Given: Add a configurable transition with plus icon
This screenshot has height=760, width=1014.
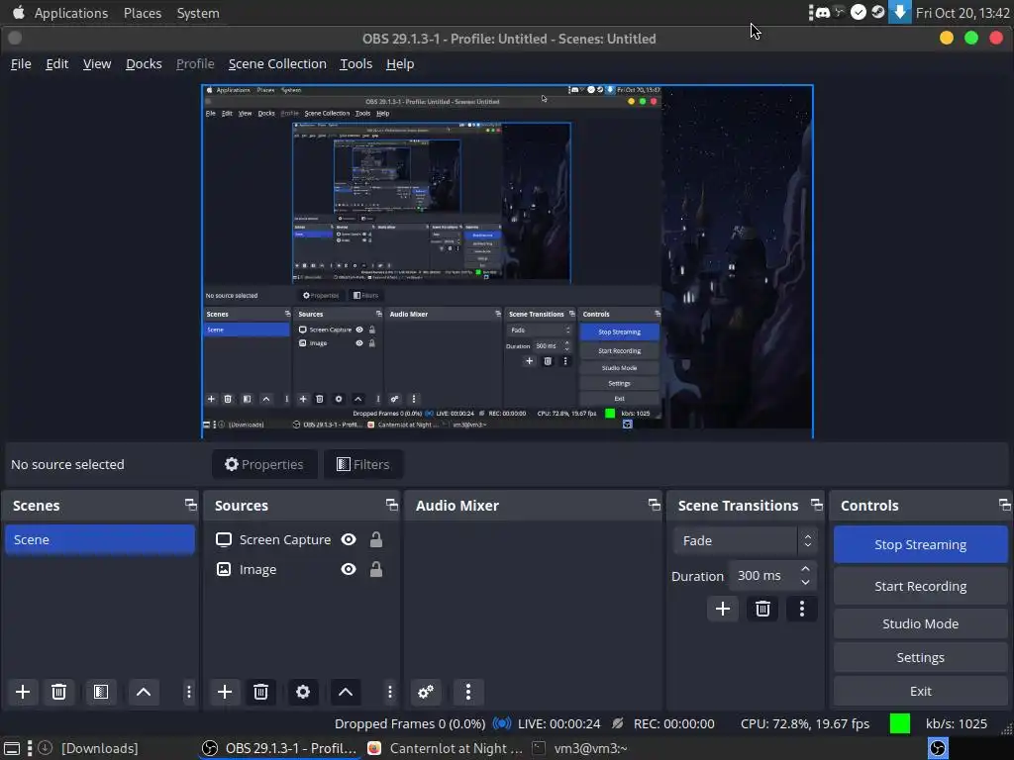Looking at the screenshot, I should click(x=723, y=609).
